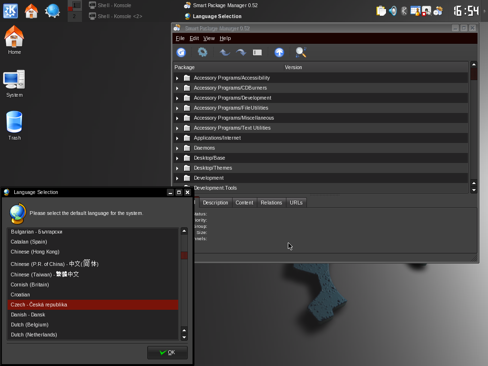Click the Redo arrow in Smart toolbar

241,52
